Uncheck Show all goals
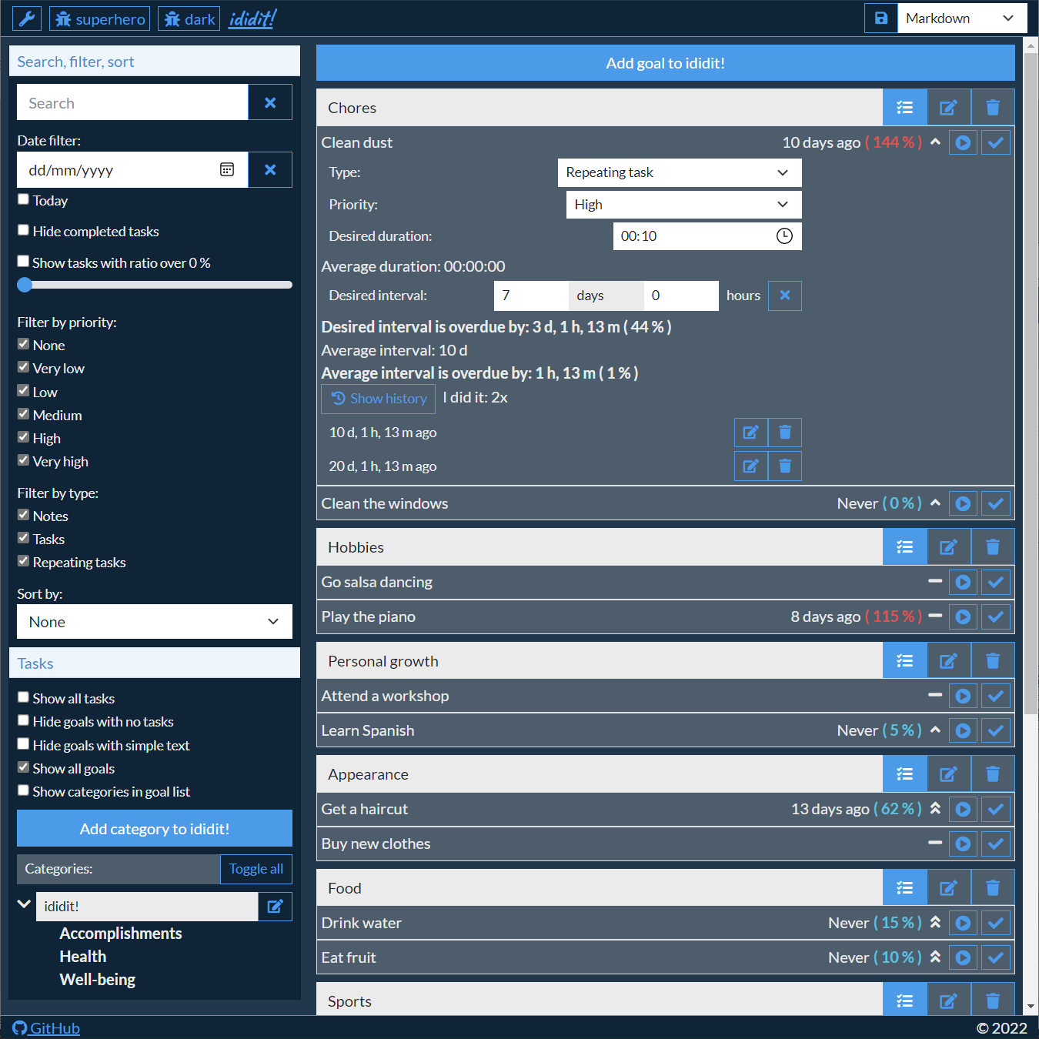Image resolution: width=1039 pixels, height=1039 pixels. click(x=23, y=767)
